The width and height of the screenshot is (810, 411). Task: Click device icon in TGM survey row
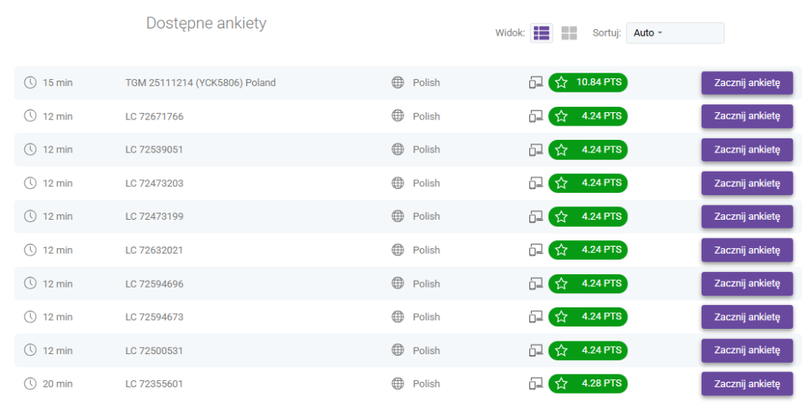click(536, 83)
